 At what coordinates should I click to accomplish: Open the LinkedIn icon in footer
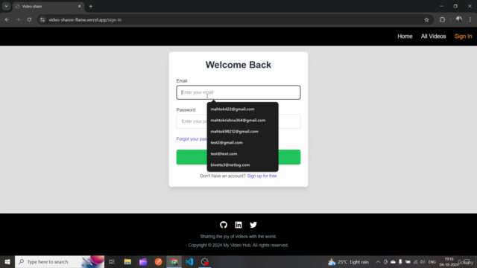(x=238, y=225)
